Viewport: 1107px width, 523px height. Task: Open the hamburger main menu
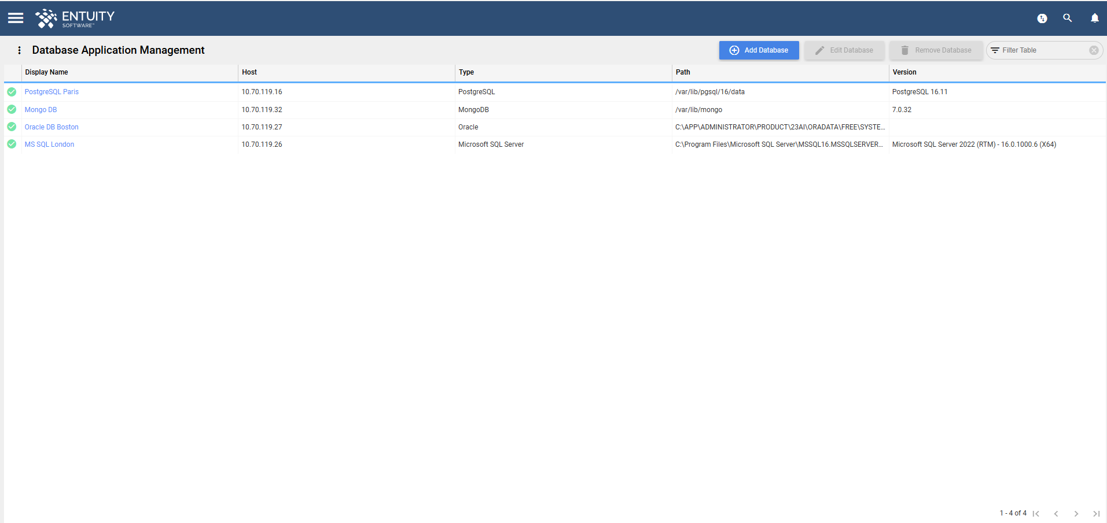pyautogui.click(x=16, y=18)
